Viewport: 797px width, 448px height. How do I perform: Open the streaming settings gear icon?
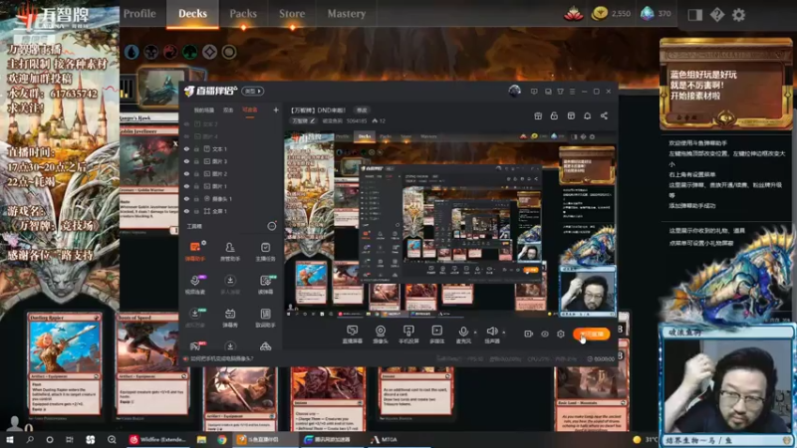coord(561,334)
